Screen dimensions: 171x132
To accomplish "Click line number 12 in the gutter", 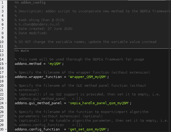I will (x=2, y=51).
